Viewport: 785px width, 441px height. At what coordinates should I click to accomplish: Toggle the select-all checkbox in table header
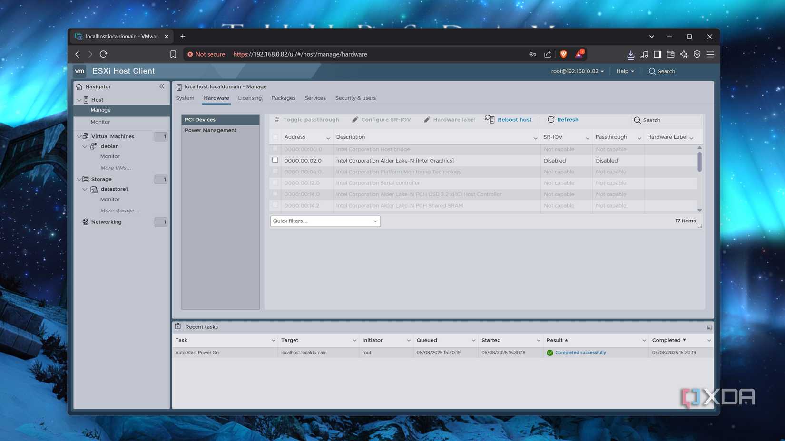pos(275,137)
